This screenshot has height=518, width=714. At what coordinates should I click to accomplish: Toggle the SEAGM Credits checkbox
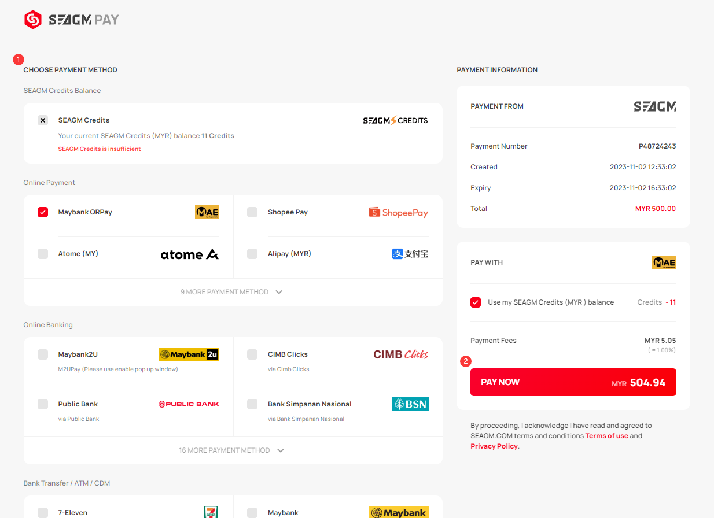pos(43,120)
